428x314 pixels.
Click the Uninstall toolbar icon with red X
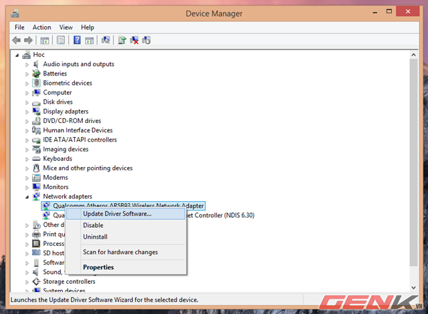coord(134,40)
